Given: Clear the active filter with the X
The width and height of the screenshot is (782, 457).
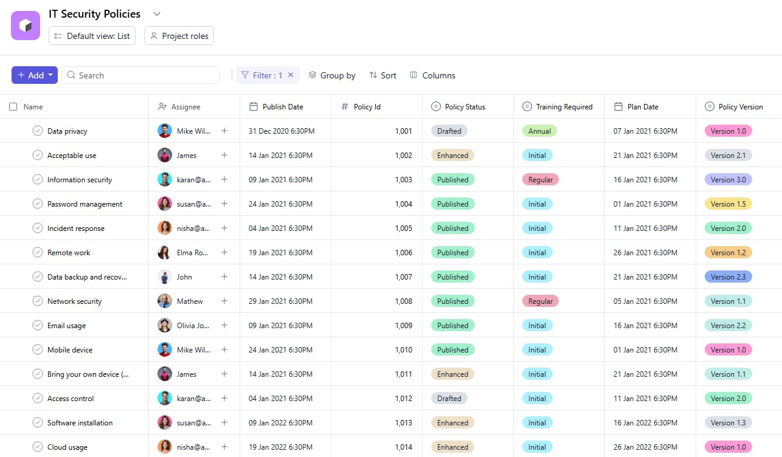Looking at the screenshot, I should click(291, 75).
